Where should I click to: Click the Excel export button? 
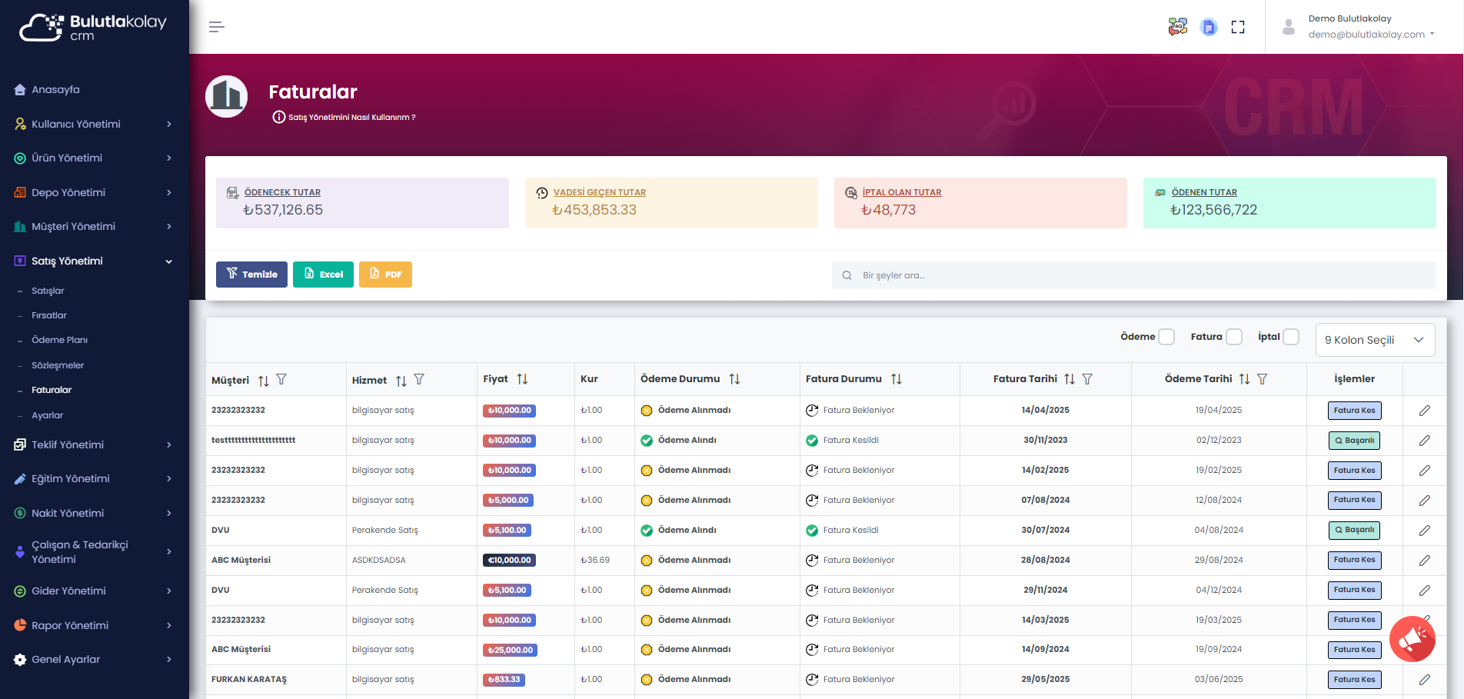(323, 275)
